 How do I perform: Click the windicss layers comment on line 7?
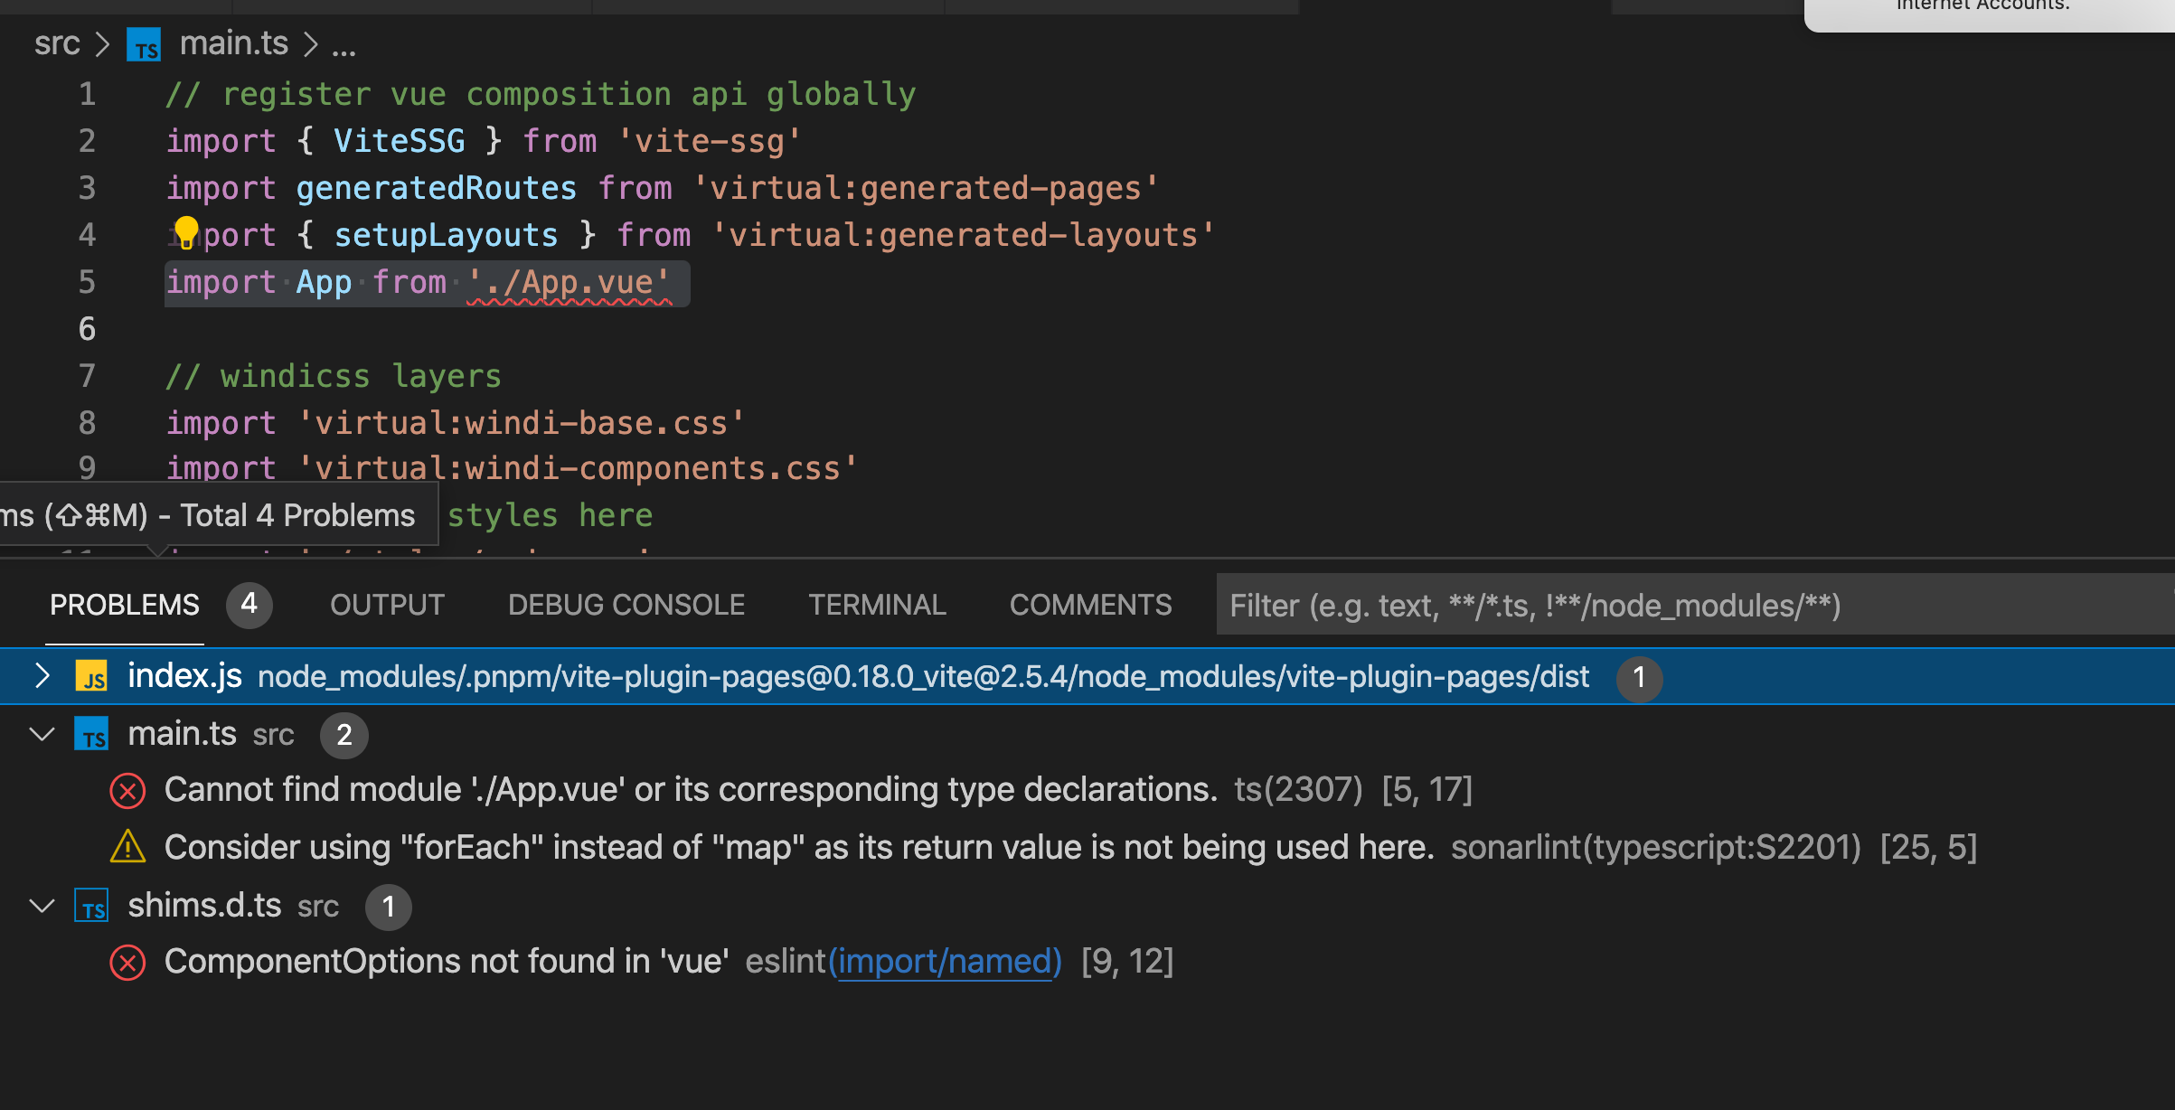[333, 376]
